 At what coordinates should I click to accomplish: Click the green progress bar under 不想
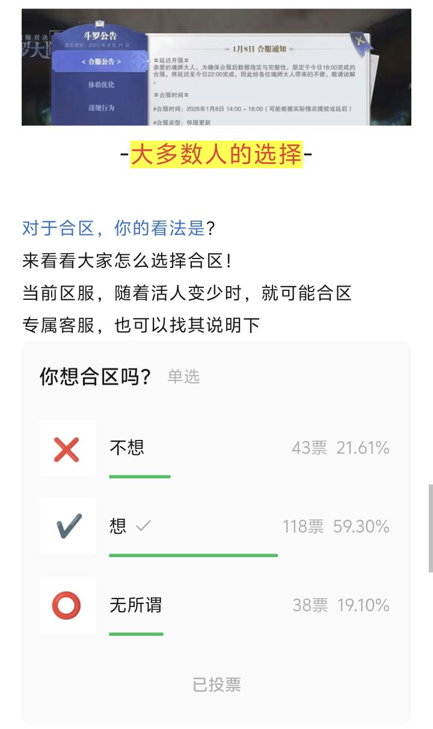click(x=140, y=477)
